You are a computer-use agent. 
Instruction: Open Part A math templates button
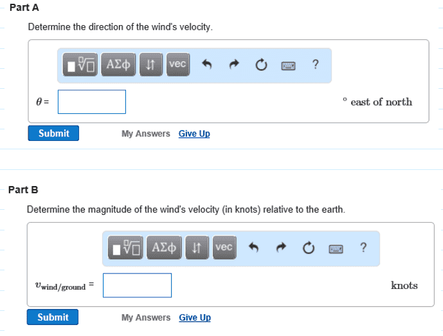[x=80, y=64]
